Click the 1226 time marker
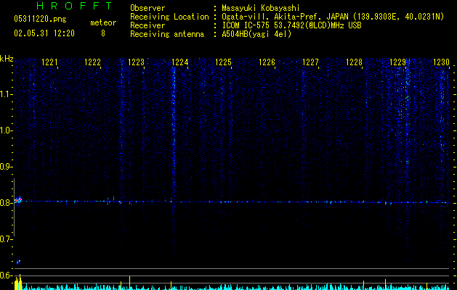This screenshot has width=457, height=290. tap(267, 62)
